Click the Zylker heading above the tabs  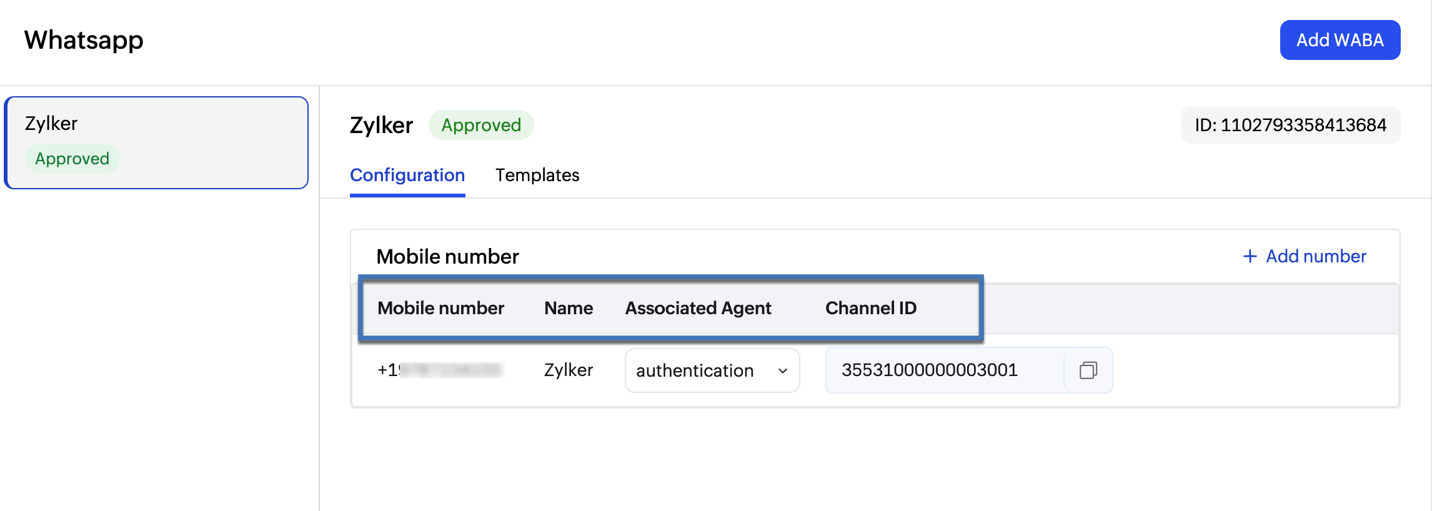pos(382,125)
